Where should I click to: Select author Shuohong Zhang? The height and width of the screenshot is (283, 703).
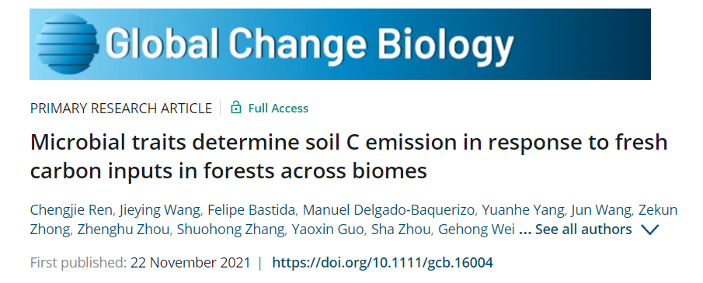(231, 230)
